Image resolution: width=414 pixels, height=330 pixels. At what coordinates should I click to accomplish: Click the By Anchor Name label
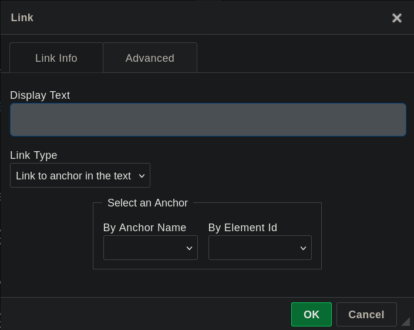click(144, 228)
